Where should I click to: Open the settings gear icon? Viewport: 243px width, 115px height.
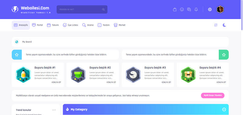pyautogui.click(x=210, y=9)
